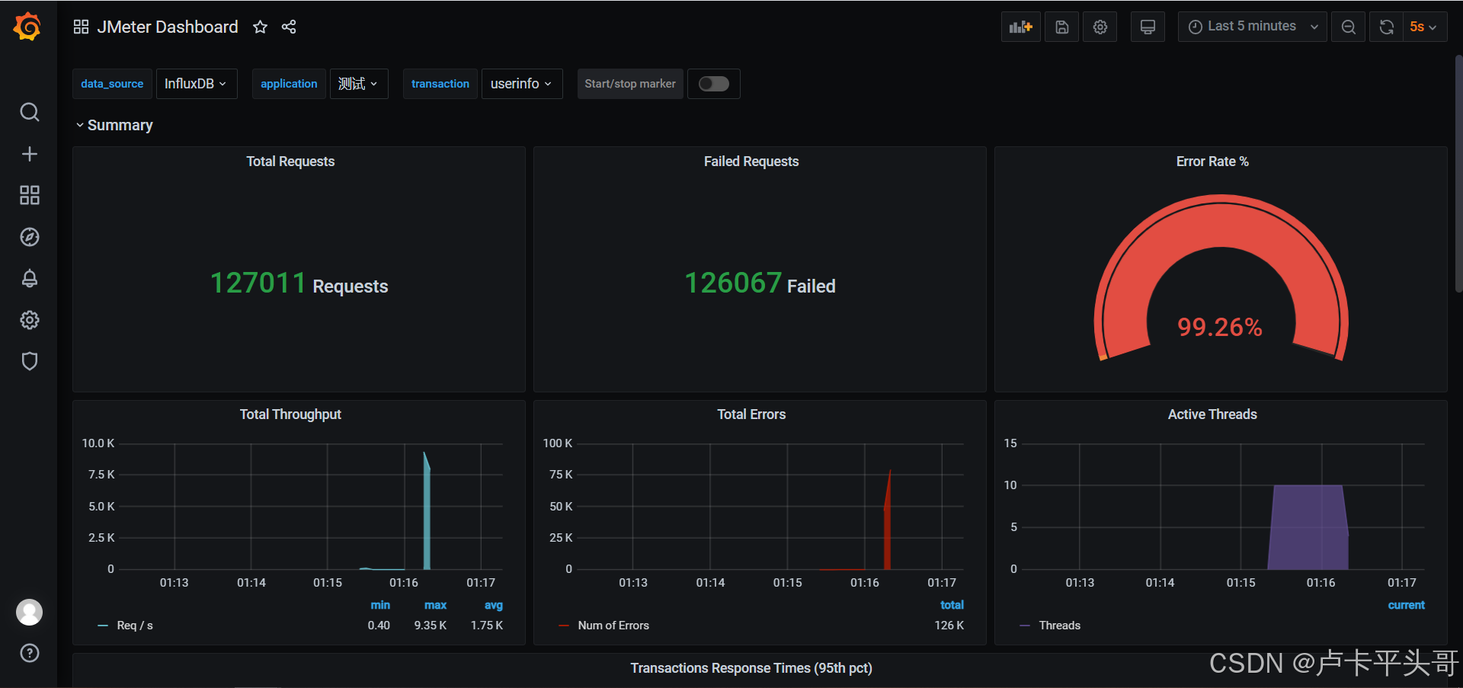Open the Error Rate % panel title menu
1463x688 pixels.
pos(1212,162)
